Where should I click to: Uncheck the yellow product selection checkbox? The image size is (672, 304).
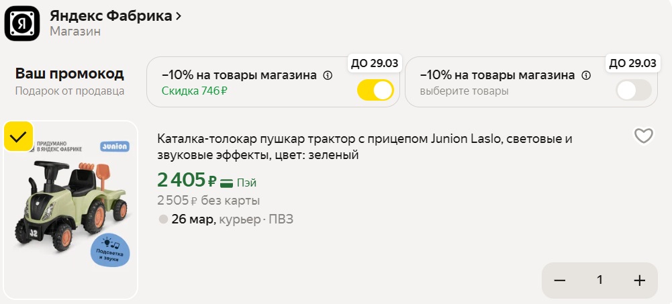[x=18, y=137]
